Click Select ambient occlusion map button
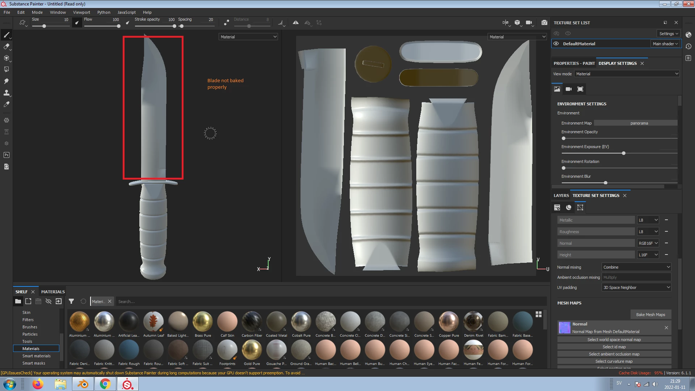This screenshot has height=391, width=695. 614,354
